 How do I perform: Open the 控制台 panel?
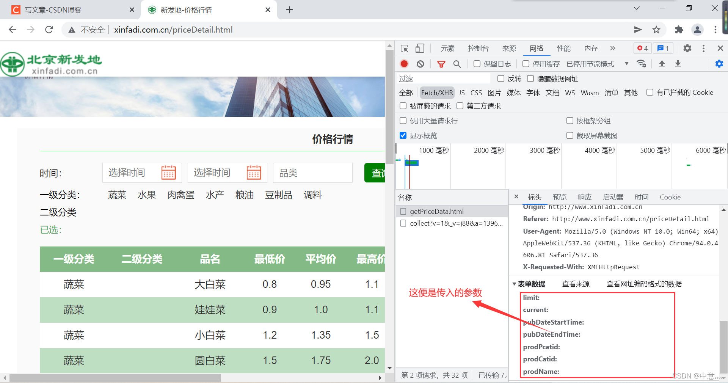(x=478, y=48)
